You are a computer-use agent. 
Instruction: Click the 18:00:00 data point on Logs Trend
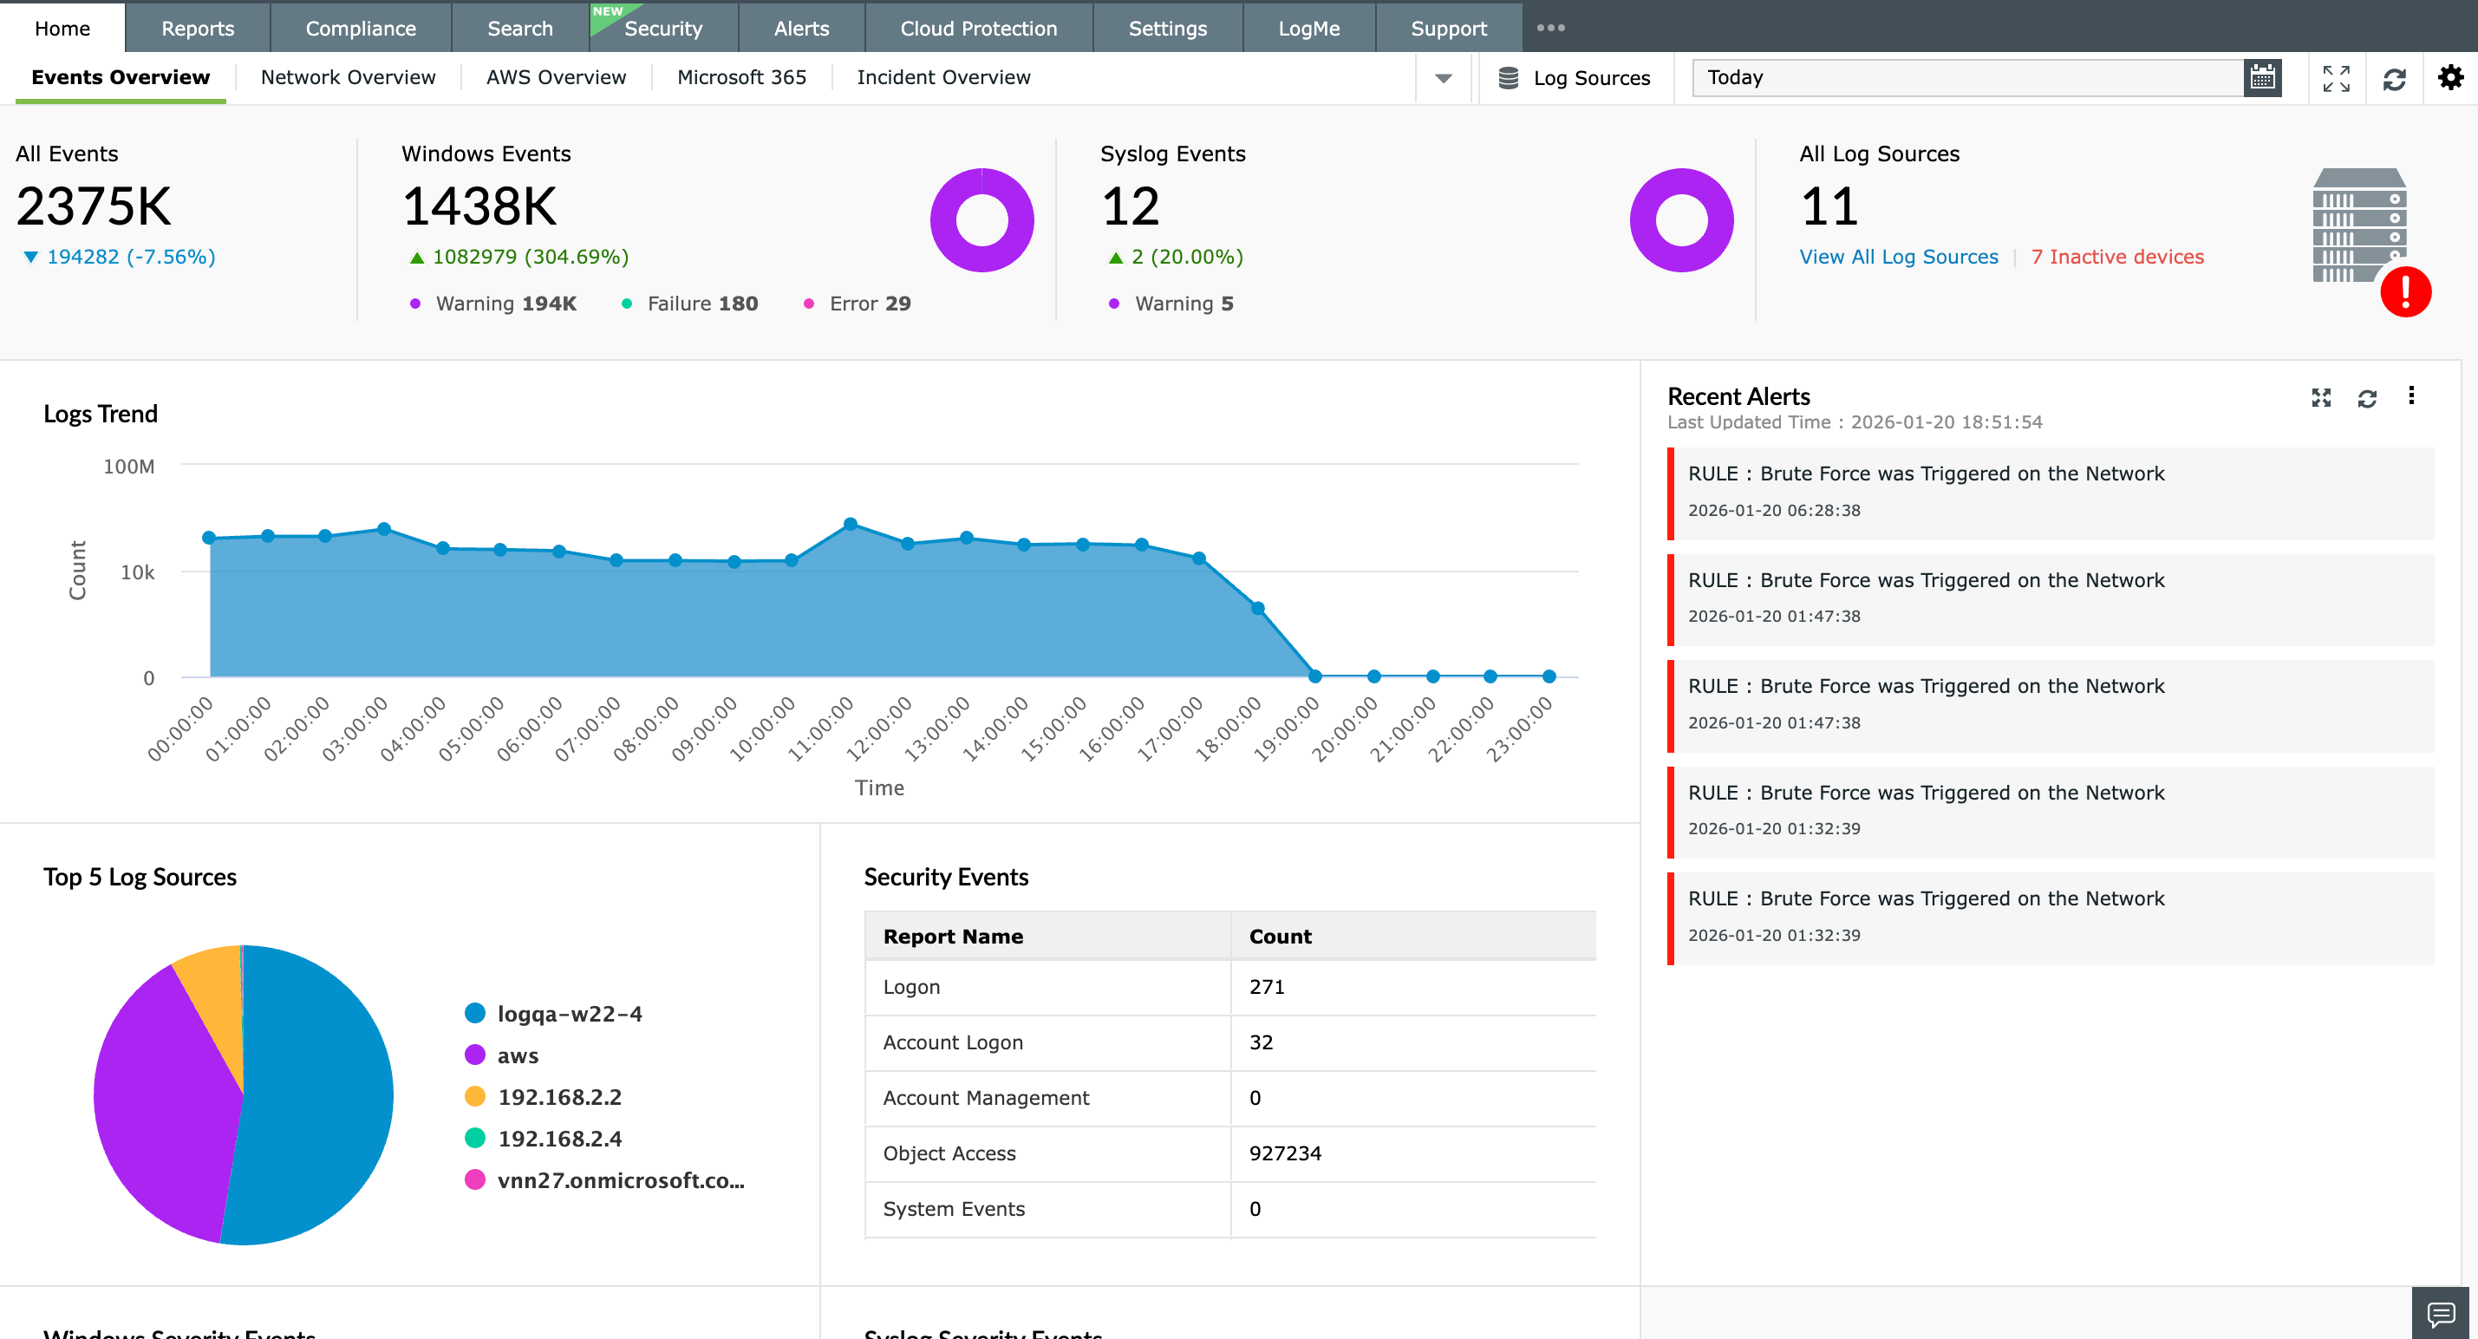[1257, 608]
